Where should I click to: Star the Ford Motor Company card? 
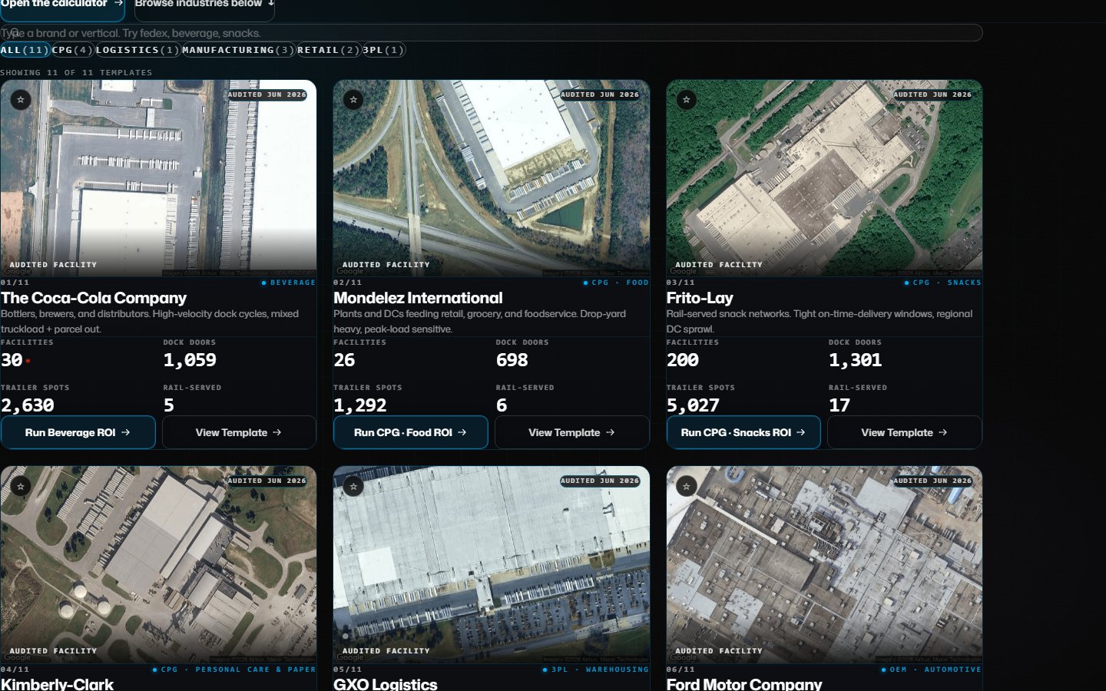(x=686, y=486)
